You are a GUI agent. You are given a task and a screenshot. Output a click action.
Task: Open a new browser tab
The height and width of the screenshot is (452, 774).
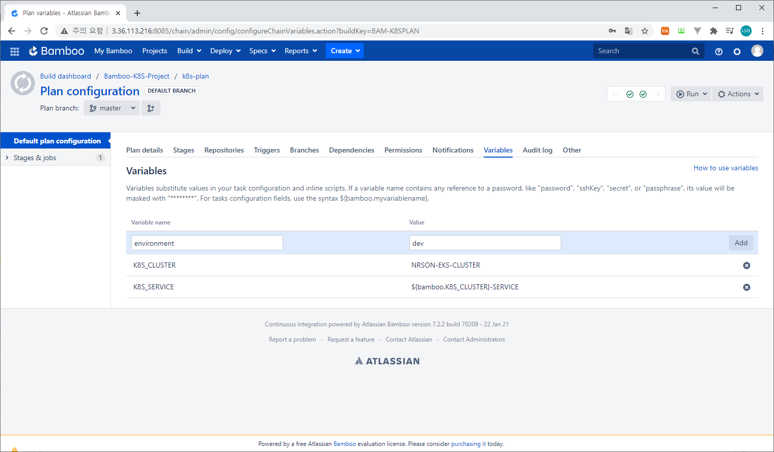point(137,13)
